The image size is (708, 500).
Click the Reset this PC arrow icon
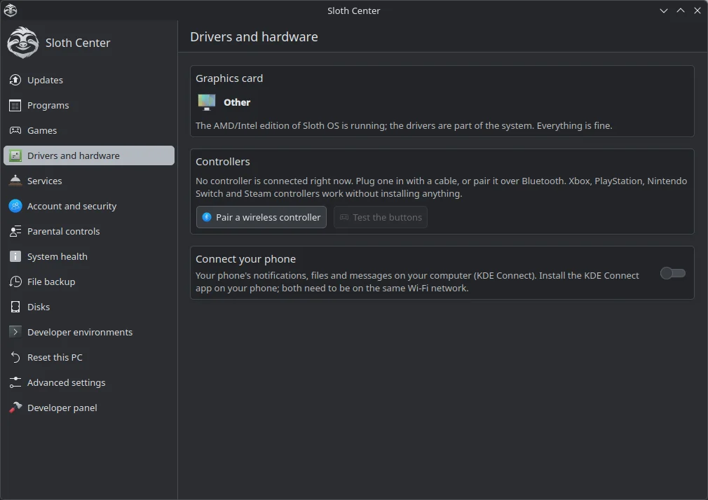pyautogui.click(x=15, y=357)
